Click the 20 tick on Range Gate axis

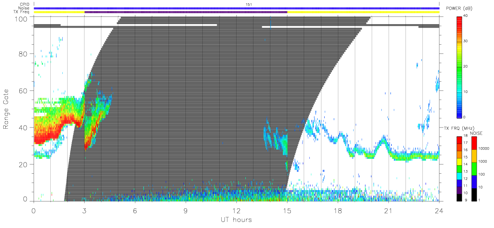click(24, 164)
